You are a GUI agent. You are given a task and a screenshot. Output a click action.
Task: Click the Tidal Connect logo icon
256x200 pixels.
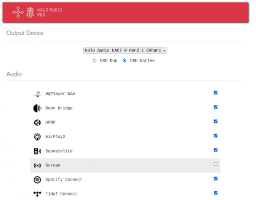[37, 194]
